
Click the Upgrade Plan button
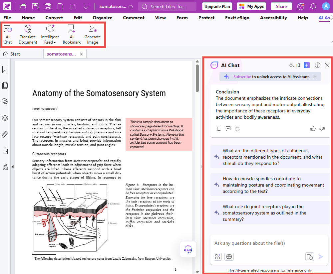coord(217,6)
